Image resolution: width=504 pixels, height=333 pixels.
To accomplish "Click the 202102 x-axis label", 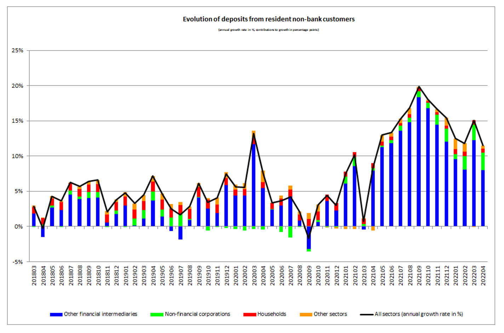I will tap(355, 276).
